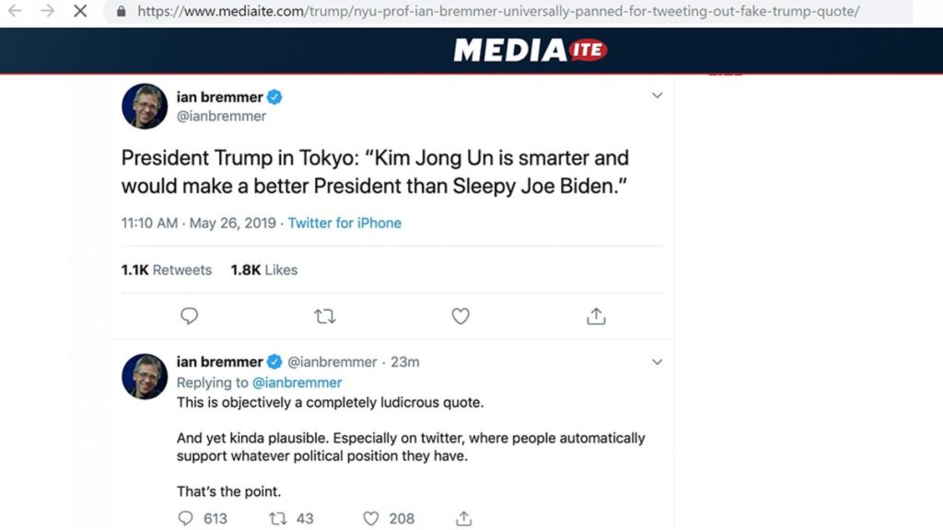
Task: Like the reply tweet showing 208
Action: (371, 518)
